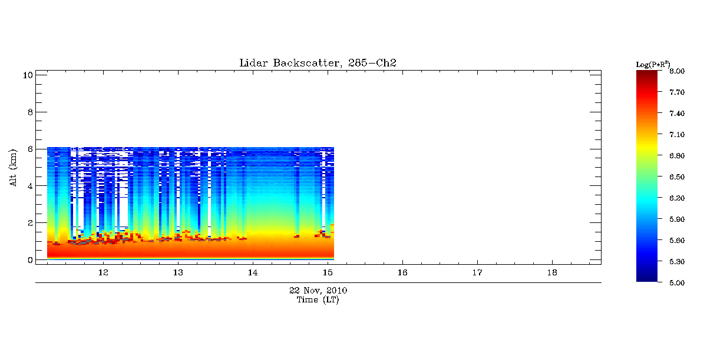Screen dimensions: 707x353
Task: Click the 'Time (LT)' x-axis label
Action: pos(318,300)
